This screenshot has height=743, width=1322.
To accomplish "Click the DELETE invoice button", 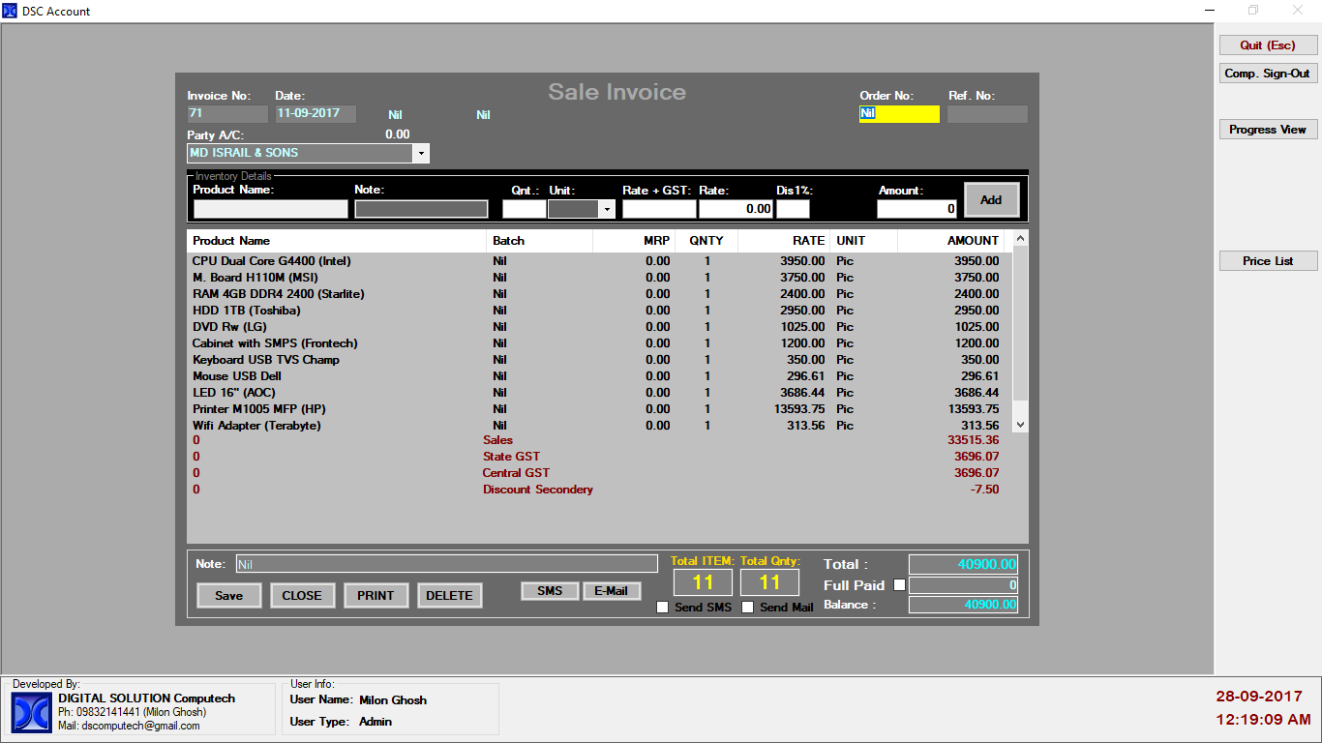I will (x=449, y=595).
